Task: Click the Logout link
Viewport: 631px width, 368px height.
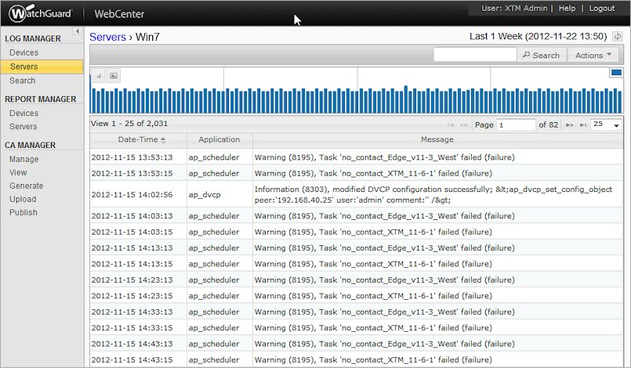Action: pos(602,9)
